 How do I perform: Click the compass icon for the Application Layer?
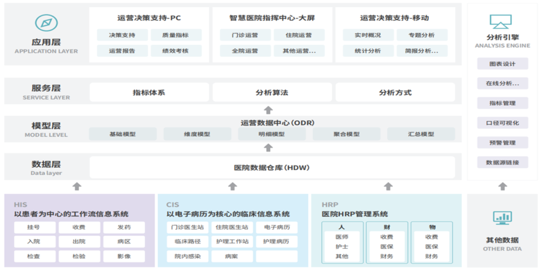[46, 23]
